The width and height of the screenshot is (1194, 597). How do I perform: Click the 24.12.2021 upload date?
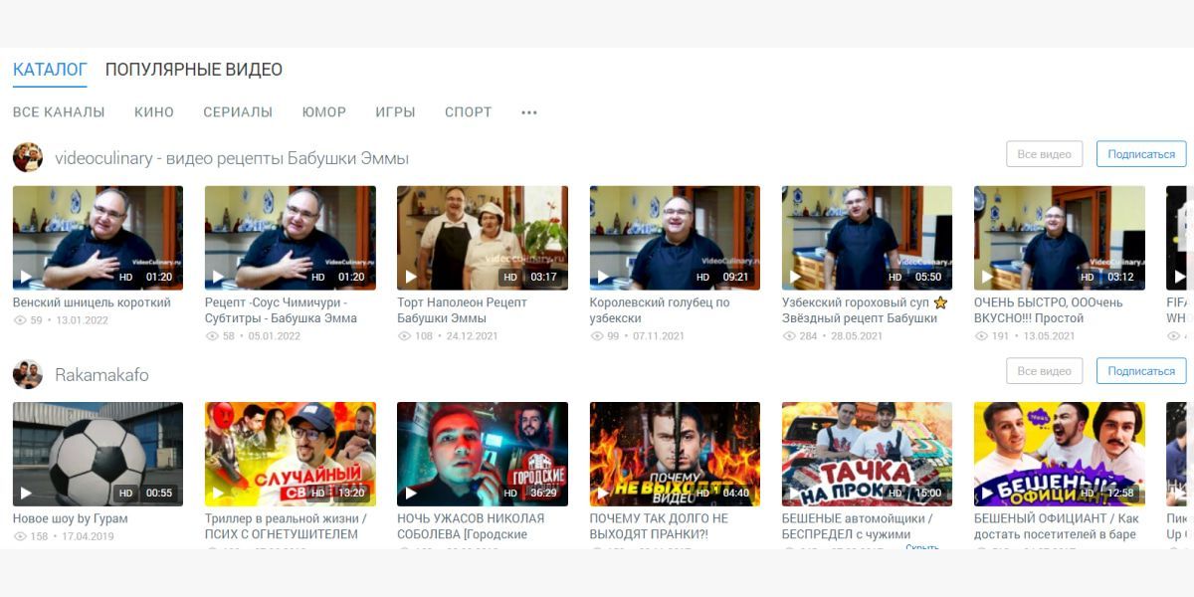pos(474,336)
